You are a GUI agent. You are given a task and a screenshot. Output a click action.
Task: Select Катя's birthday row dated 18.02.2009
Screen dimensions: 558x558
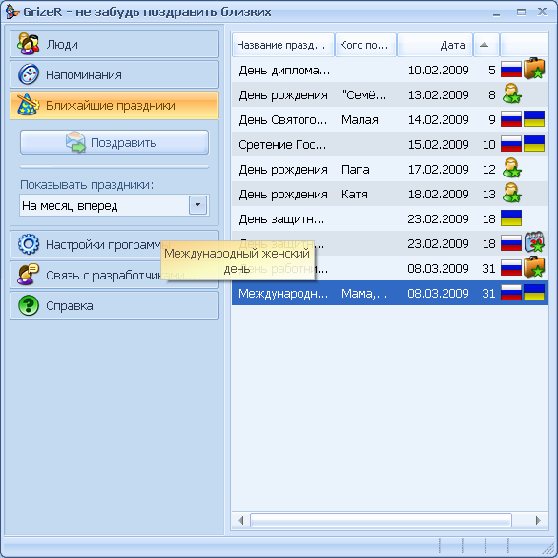pyautogui.click(x=389, y=194)
